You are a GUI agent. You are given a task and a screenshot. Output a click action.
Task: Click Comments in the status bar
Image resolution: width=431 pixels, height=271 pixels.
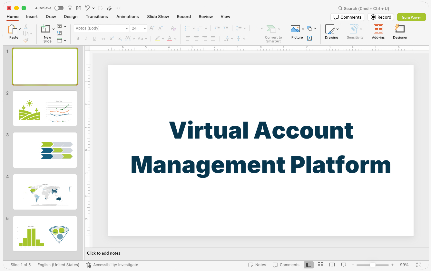click(x=286, y=265)
